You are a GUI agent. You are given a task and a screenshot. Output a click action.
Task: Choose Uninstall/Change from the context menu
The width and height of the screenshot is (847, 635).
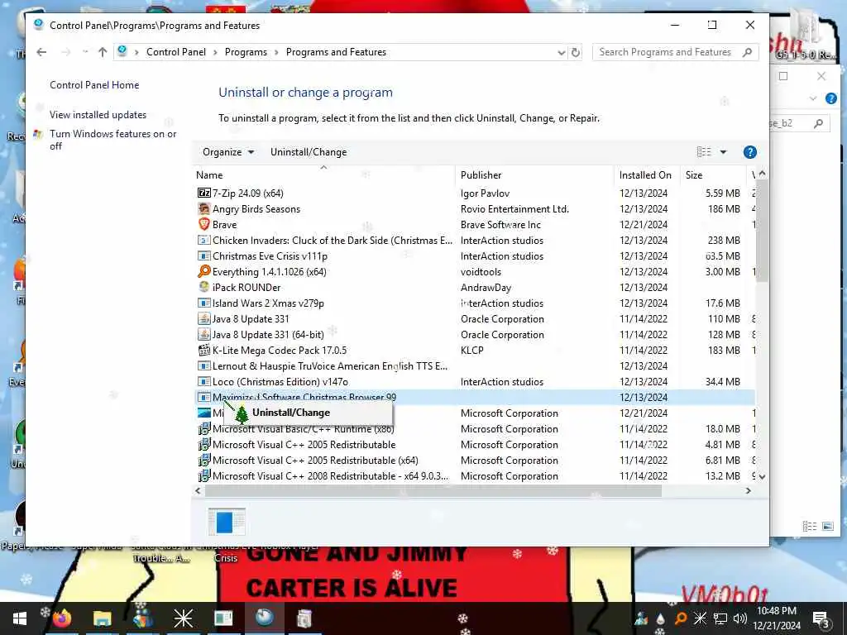pos(309,413)
